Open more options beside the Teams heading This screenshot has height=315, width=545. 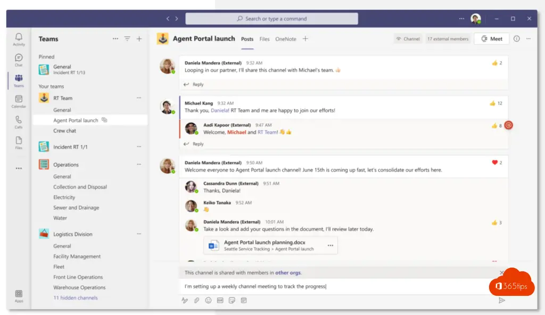click(115, 38)
